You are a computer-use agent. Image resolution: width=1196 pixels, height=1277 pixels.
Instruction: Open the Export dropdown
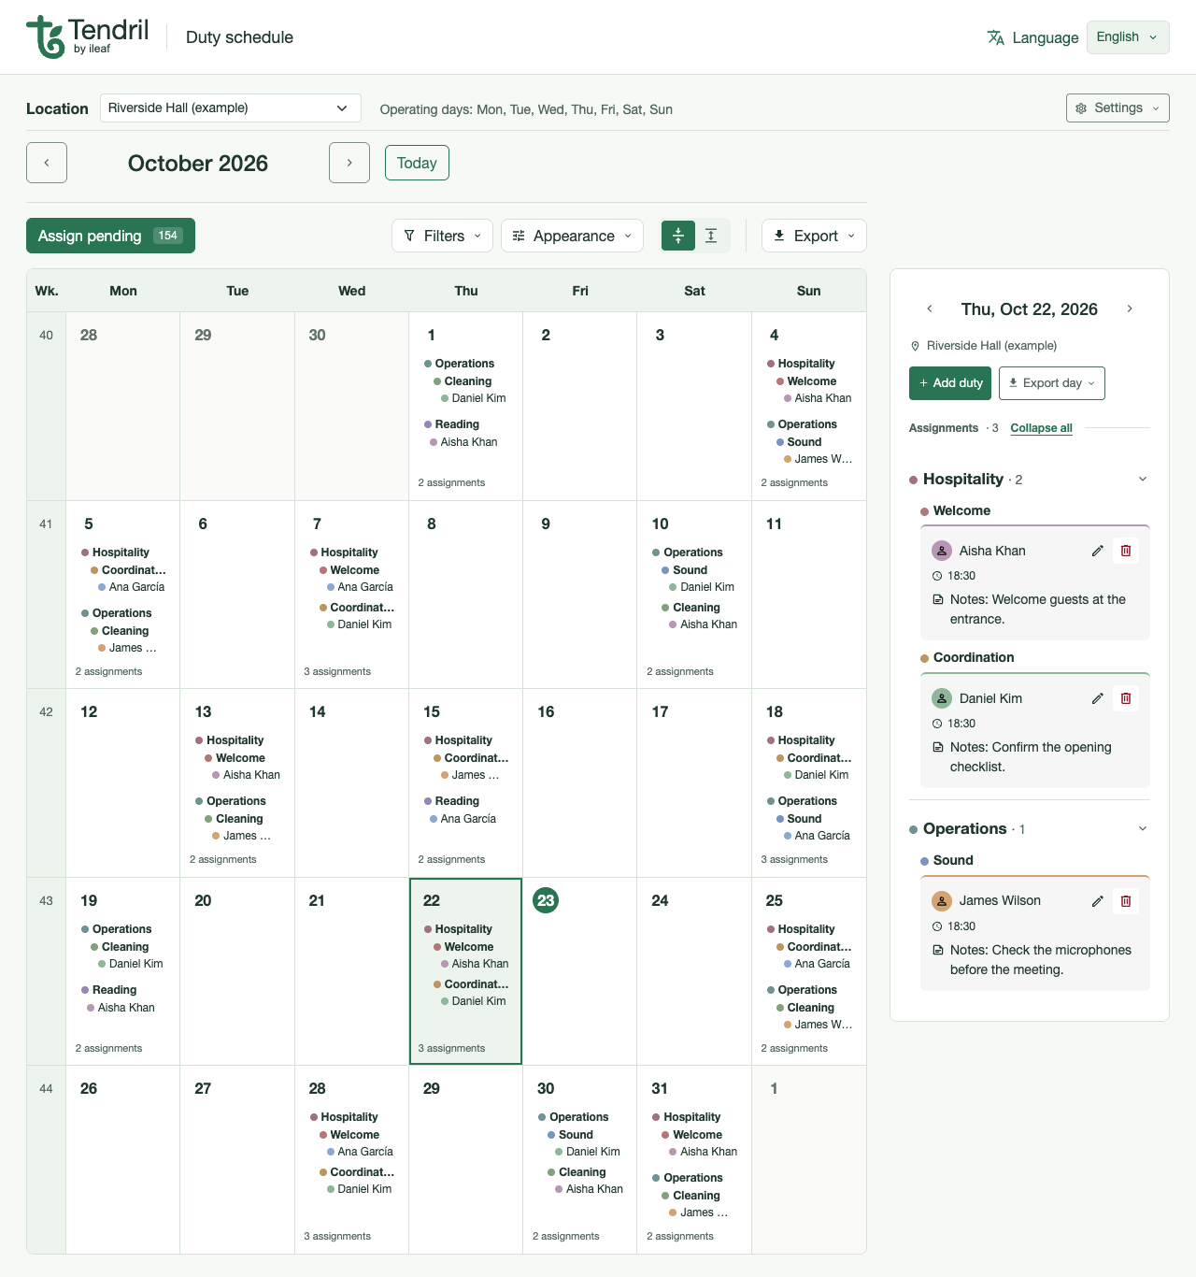(x=814, y=236)
